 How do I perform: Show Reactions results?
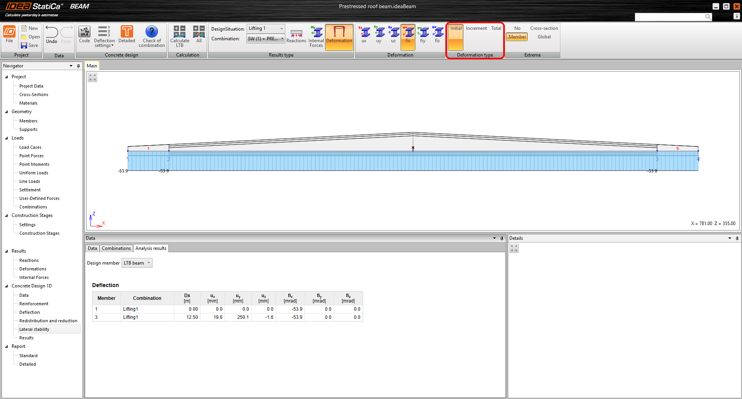coord(296,36)
